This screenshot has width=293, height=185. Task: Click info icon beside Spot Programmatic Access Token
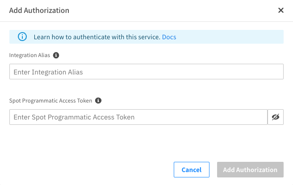point(98,101)
